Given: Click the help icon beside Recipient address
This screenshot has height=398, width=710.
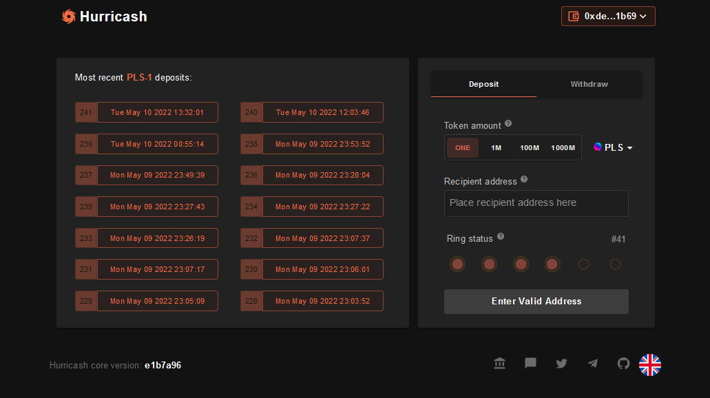Looking at the screenshot, I should (x=524, y=179).
